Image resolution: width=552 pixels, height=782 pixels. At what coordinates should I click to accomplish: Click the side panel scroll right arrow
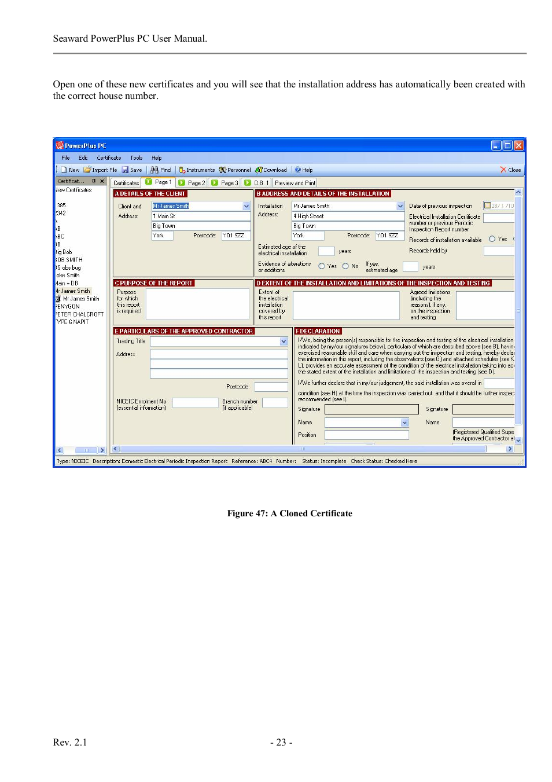click(x=102, y=450)
